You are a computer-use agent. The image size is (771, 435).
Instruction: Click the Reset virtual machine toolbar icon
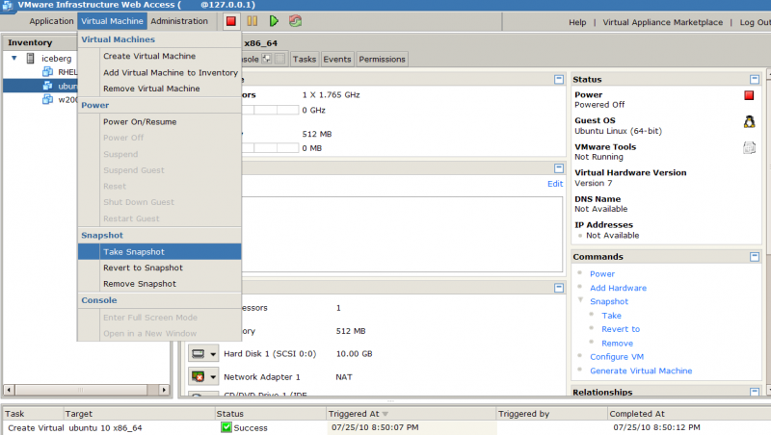pos(295,21)
